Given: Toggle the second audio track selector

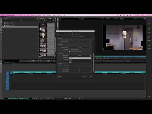Looking at the screenshot, I should 7,86.
